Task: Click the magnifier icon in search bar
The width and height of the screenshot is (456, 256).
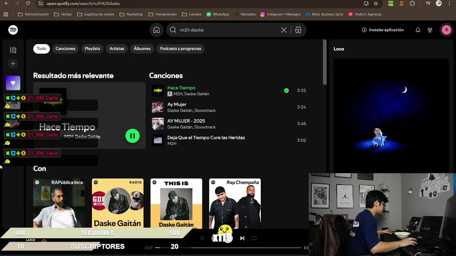Action: [x=173, y=30]
